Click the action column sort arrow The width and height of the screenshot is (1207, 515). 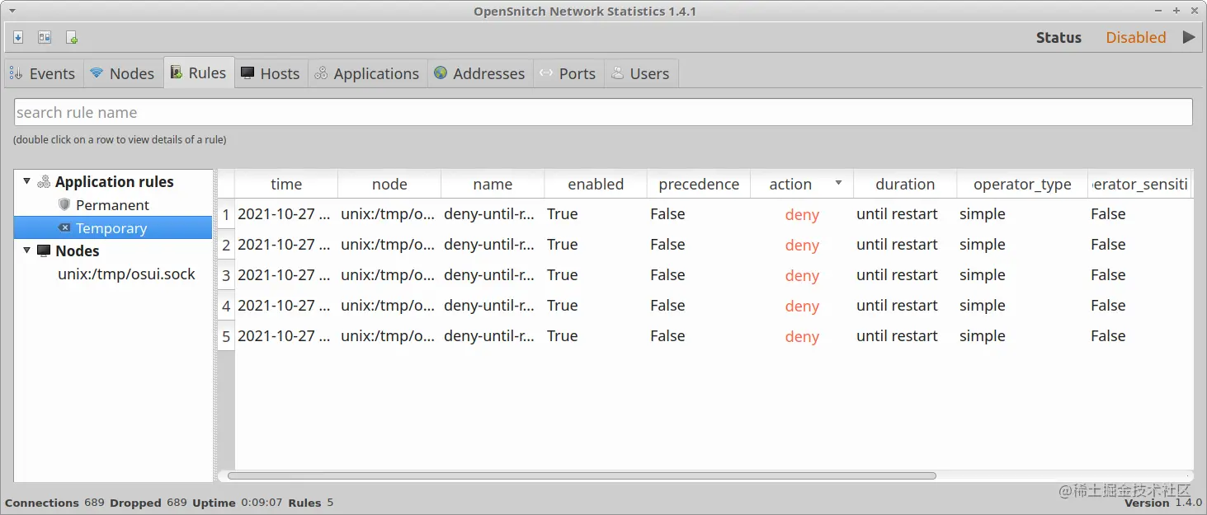pos(839,183)
